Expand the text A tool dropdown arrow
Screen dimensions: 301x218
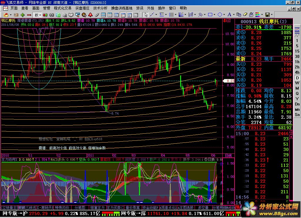click(234, 15)
